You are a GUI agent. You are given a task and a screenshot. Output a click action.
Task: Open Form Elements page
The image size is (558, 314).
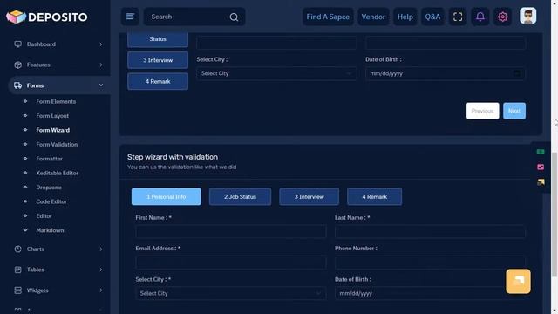click(56, 101)
